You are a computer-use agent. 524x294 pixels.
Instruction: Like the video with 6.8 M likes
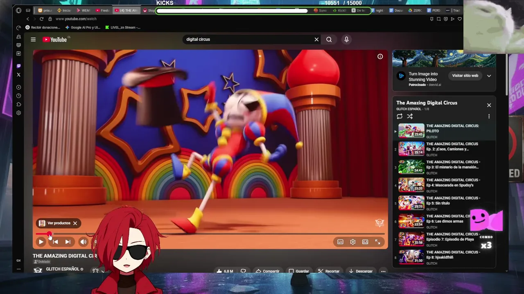tap(225, 271)
